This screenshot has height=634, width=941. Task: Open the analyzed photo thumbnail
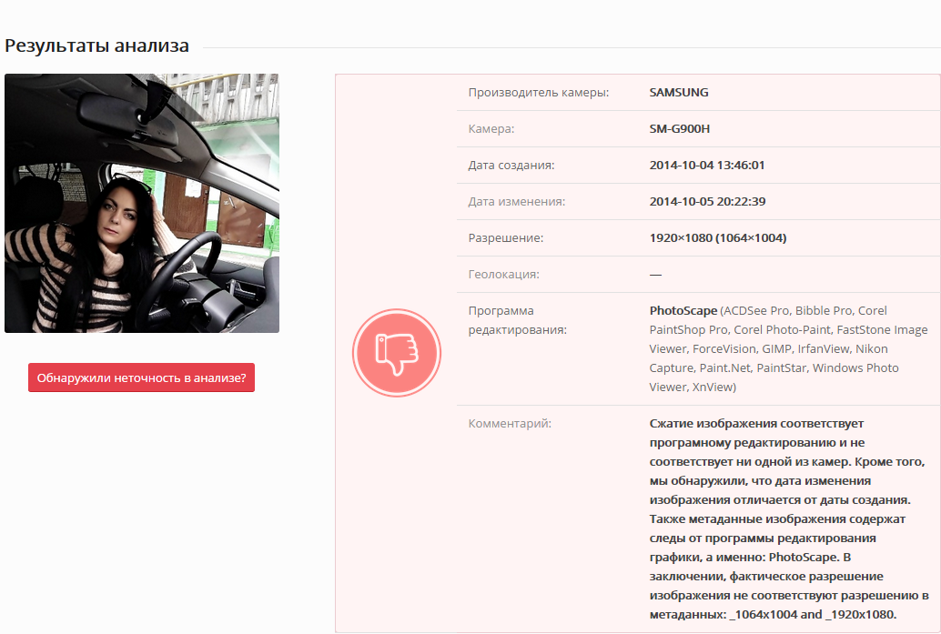coord(142,204)
